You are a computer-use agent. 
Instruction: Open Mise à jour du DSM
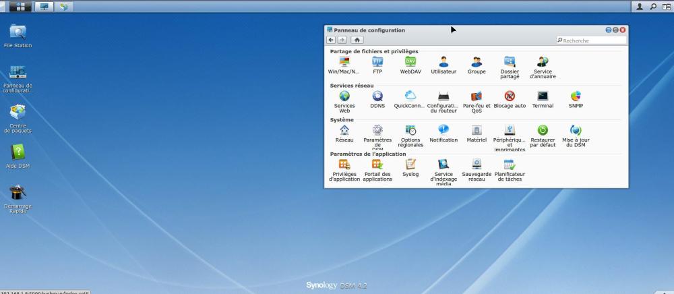click(576, 136)
